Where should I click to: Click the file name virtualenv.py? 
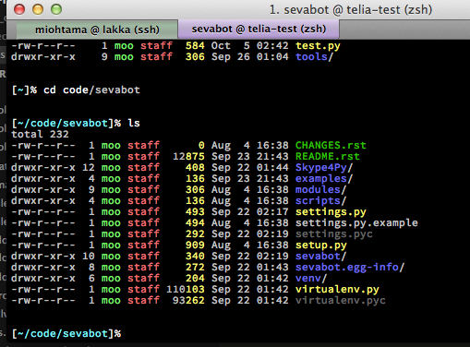click(337, 290)
